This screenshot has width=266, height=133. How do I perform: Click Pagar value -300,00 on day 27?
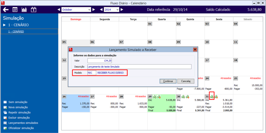114,107
